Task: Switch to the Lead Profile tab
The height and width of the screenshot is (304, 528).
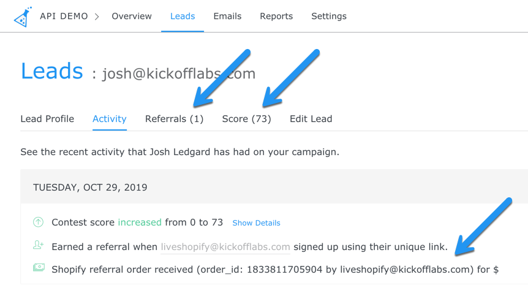Action: 47,119
